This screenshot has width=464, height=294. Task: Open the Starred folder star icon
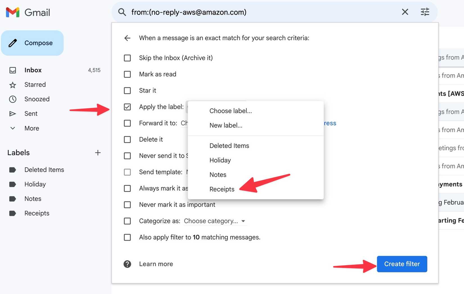[x=13, y=85]
